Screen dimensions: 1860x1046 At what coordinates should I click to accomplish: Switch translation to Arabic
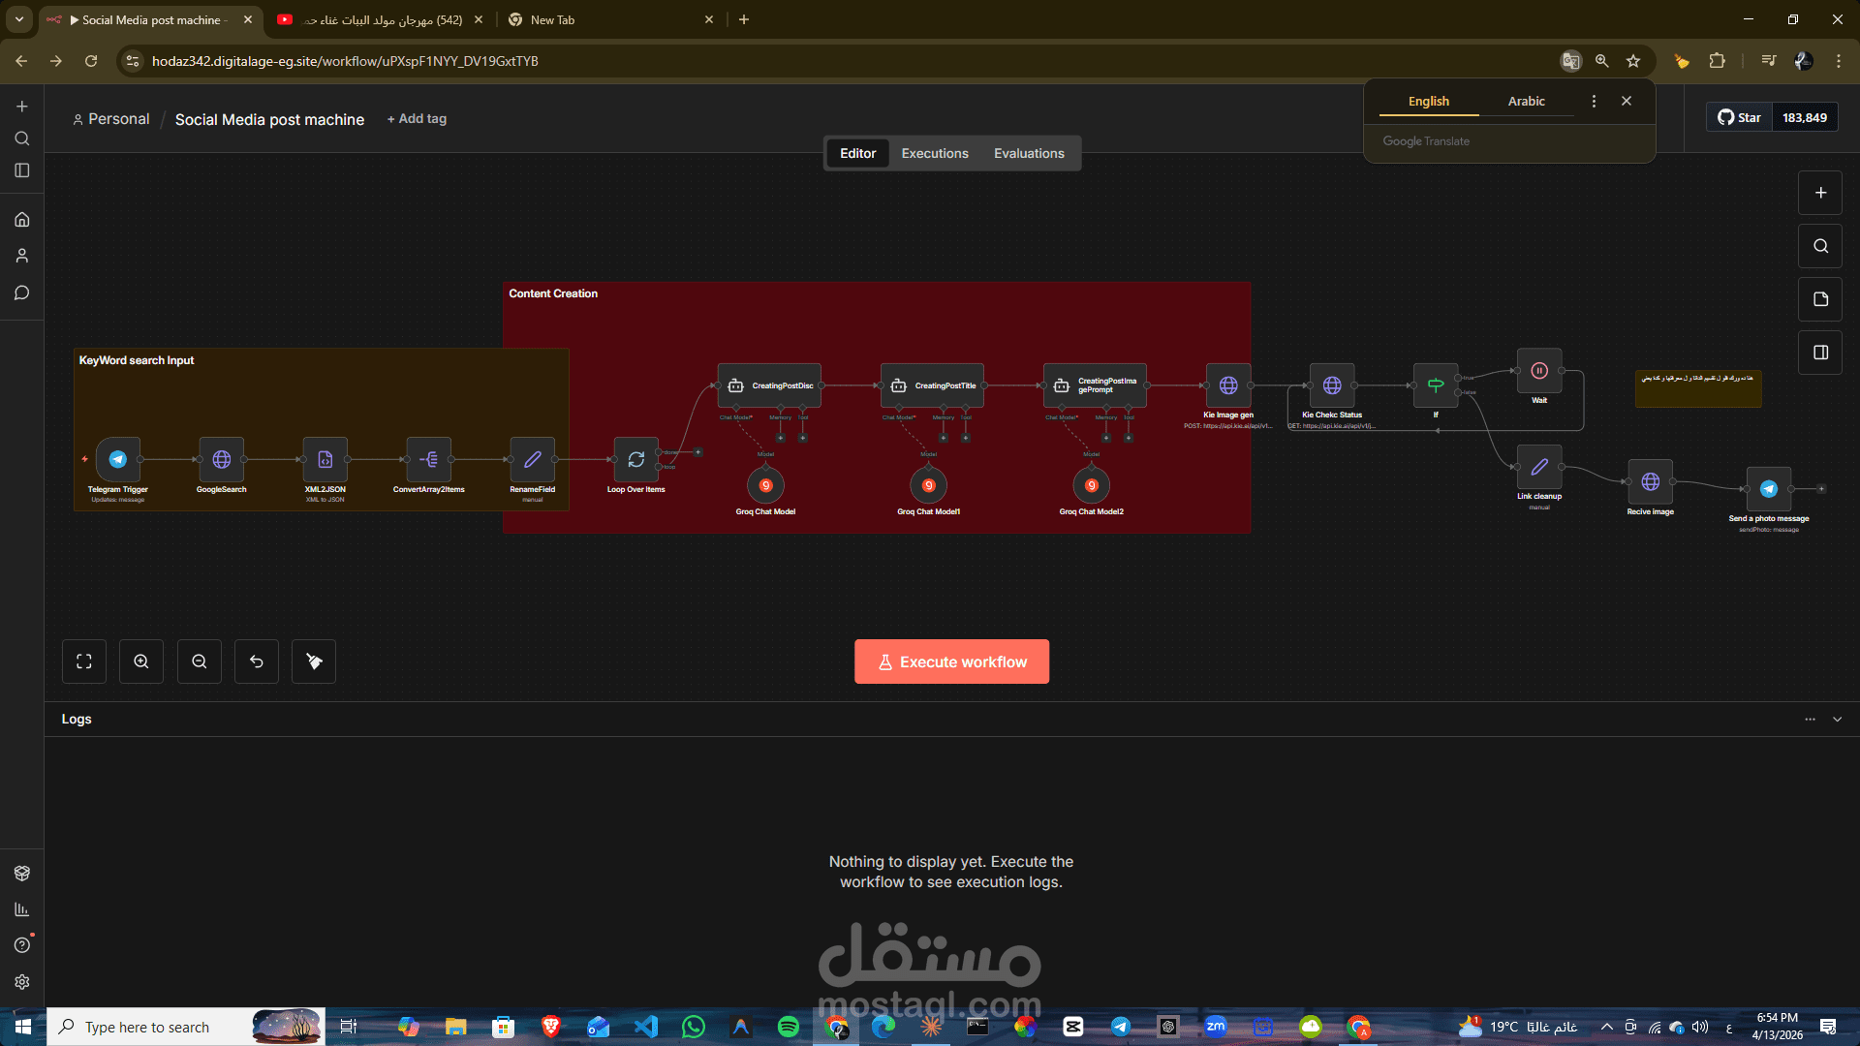[x=1526, y=102]
